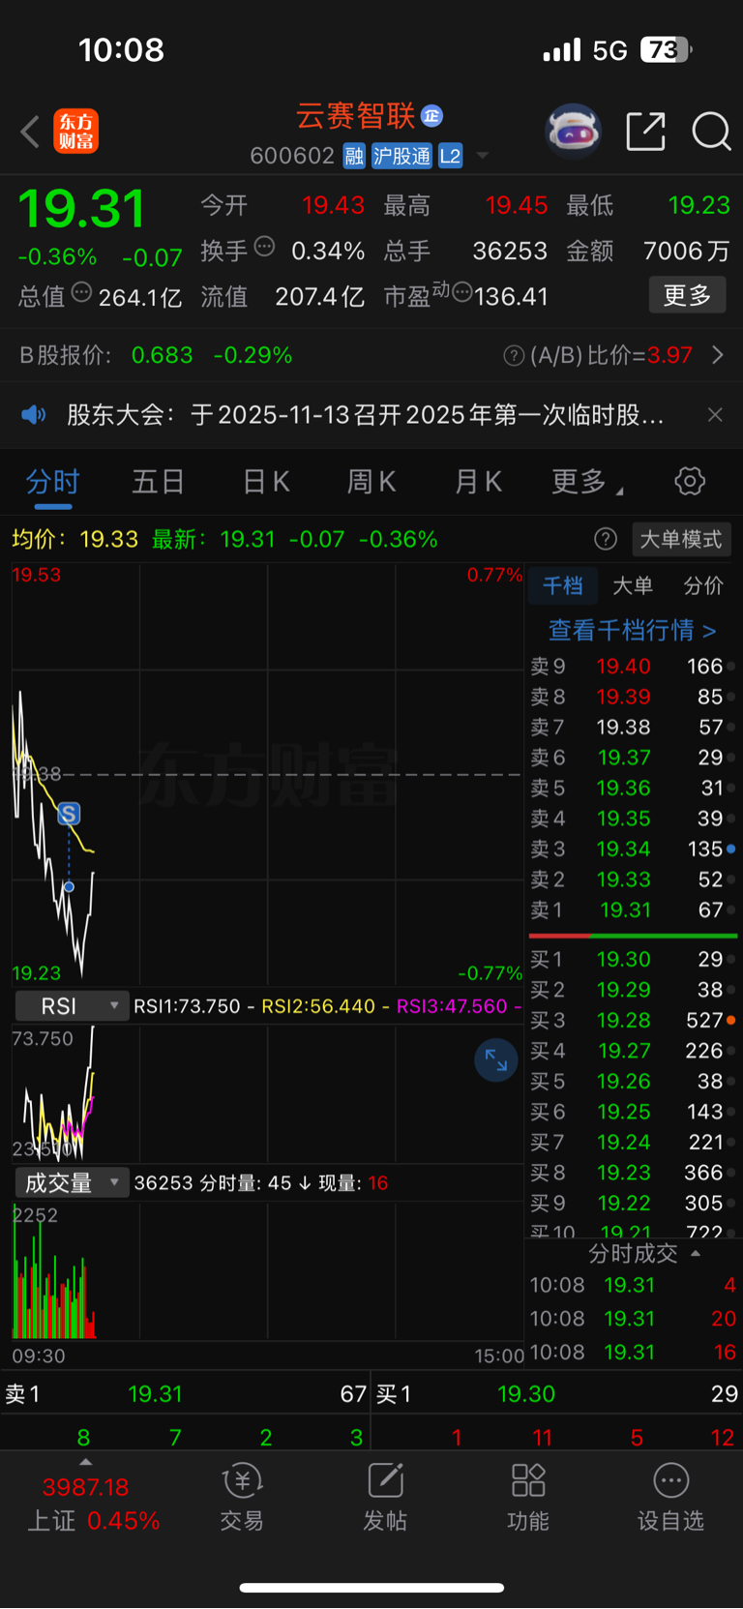Tap 总值 info icon
This screenshot has height=1609, width=743.
pos(81,292)
